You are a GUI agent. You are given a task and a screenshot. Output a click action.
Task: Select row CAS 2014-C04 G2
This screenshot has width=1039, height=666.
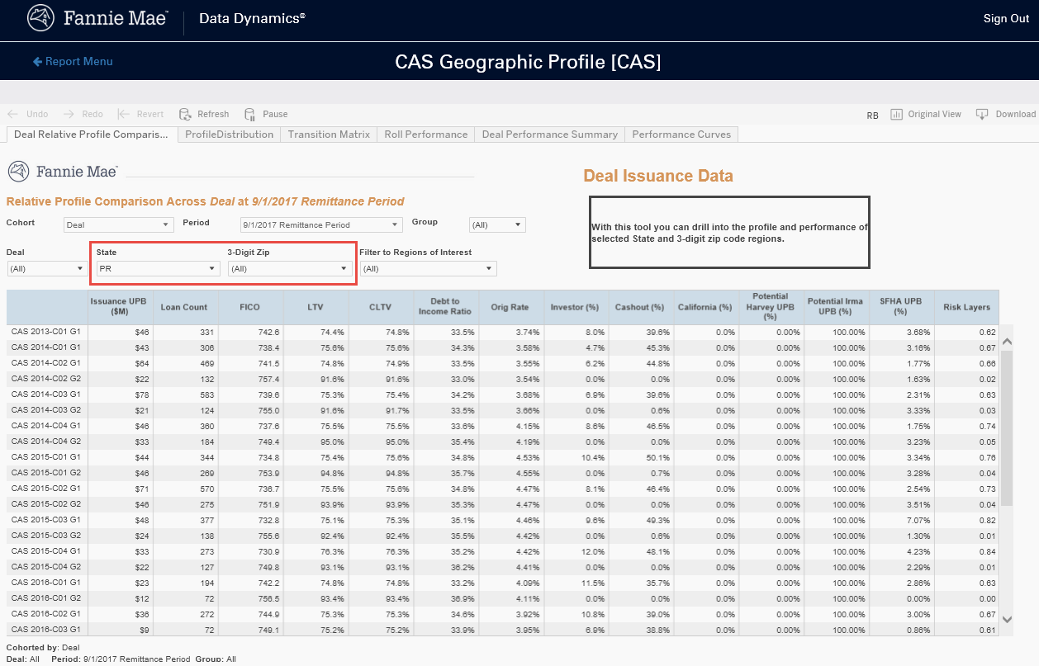tap(502, 442)
